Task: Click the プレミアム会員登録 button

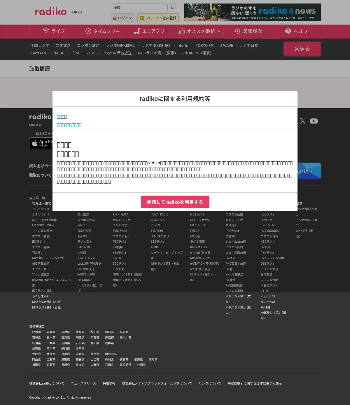Action: [158, 18]
